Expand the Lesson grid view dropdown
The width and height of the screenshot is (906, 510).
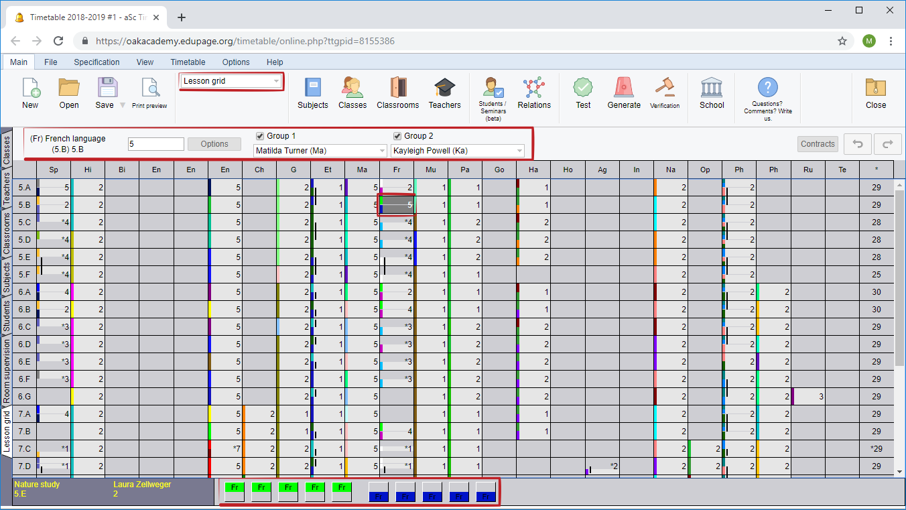coord(231,81)
